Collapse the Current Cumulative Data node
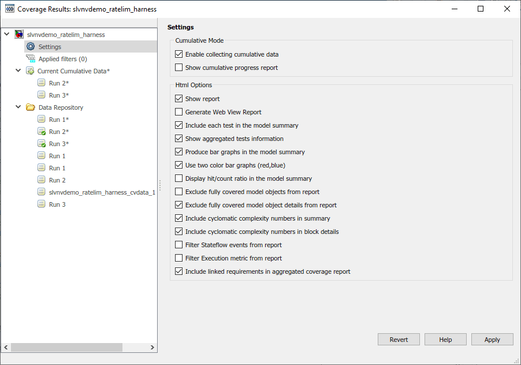This screenshot has height=365, width=521. pos(18,71)
